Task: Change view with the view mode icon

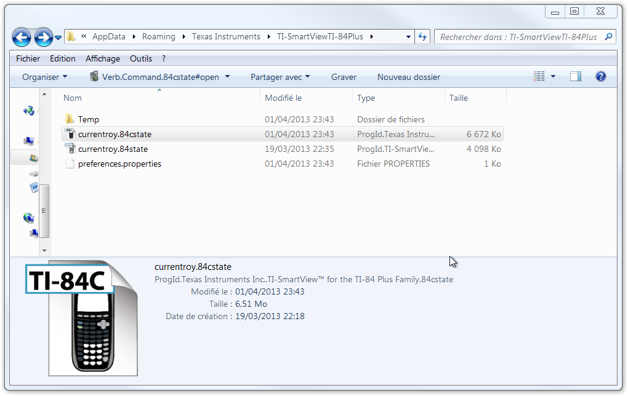Action: pyautogui.click(x=539, y=76)
